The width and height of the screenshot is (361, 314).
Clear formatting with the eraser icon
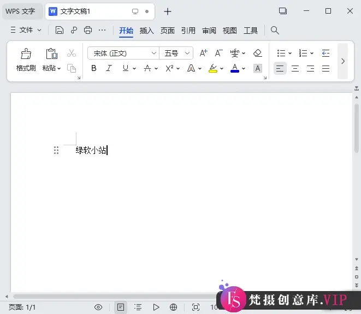click(x=258, y=53)
